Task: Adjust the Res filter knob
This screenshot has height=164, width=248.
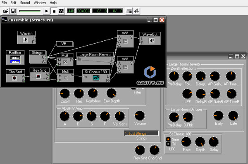Action: [79, 94]
